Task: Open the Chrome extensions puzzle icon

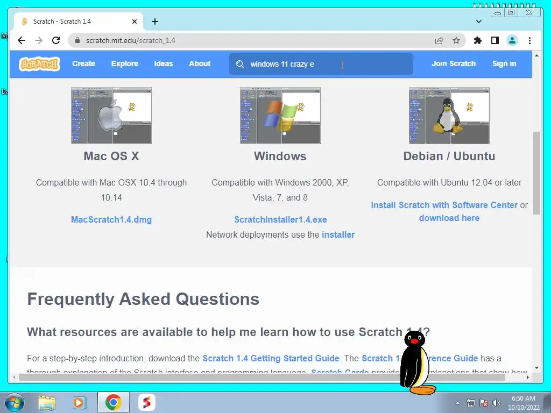Action: [478, 40]
